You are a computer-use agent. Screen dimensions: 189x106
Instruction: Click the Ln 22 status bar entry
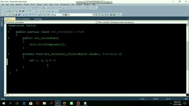142,99
